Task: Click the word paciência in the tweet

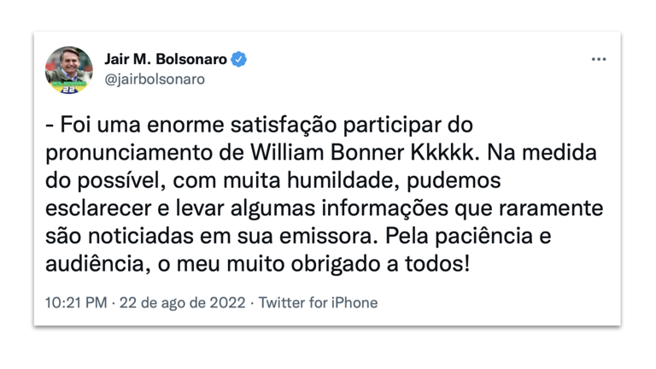Action: coord(483,237)
